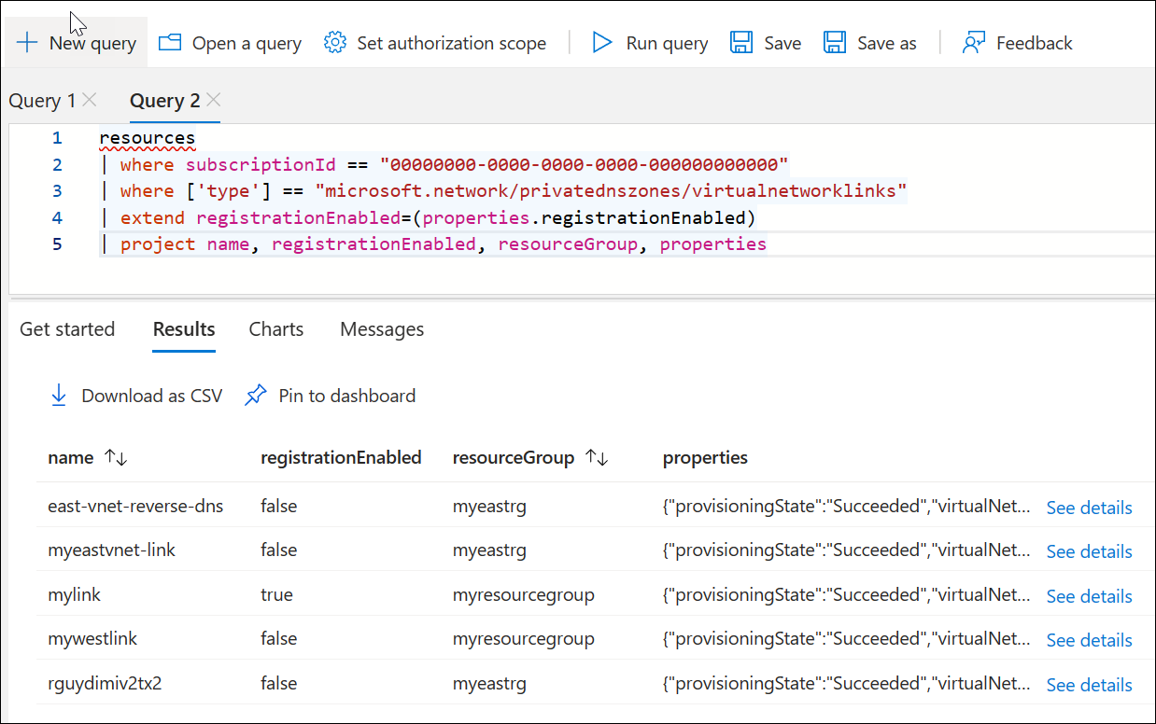Open See details for mylink row
The image size is (1156, 724).
click(1089, 596)
